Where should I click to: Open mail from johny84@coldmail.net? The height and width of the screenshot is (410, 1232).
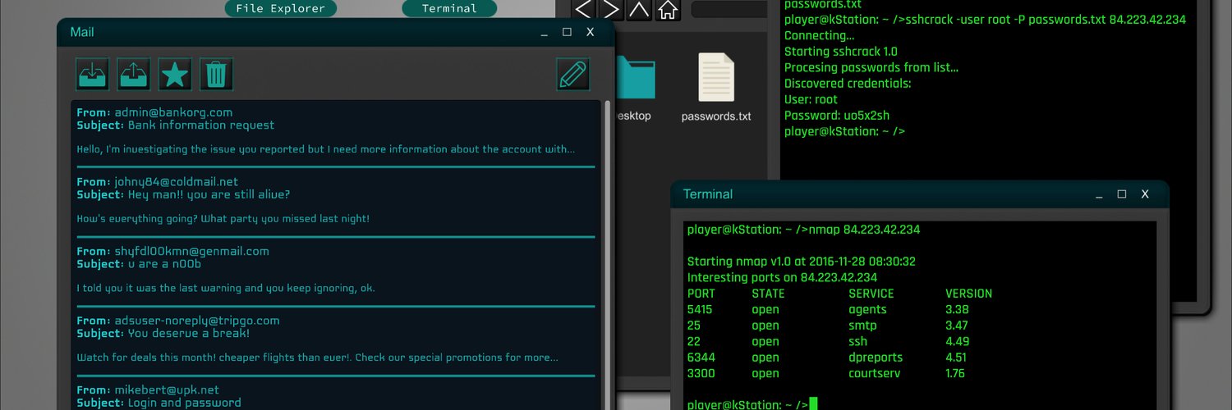pyautogui.click(x=335, y=201)
